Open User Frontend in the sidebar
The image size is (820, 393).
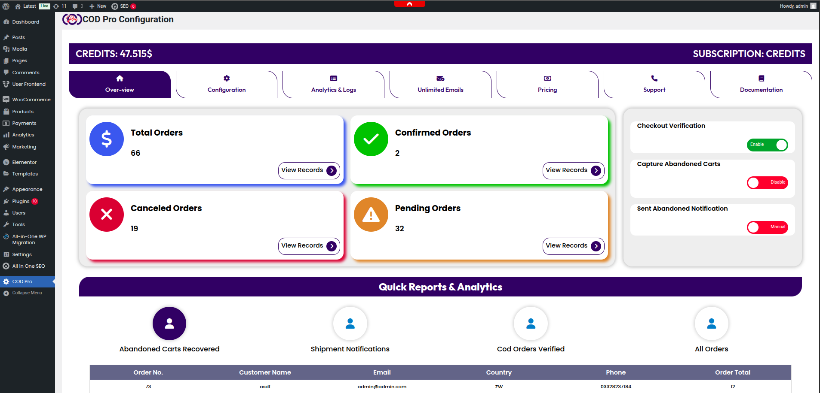click(28, 84)
